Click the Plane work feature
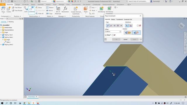 pyautogui.click(x=86, y=10)
